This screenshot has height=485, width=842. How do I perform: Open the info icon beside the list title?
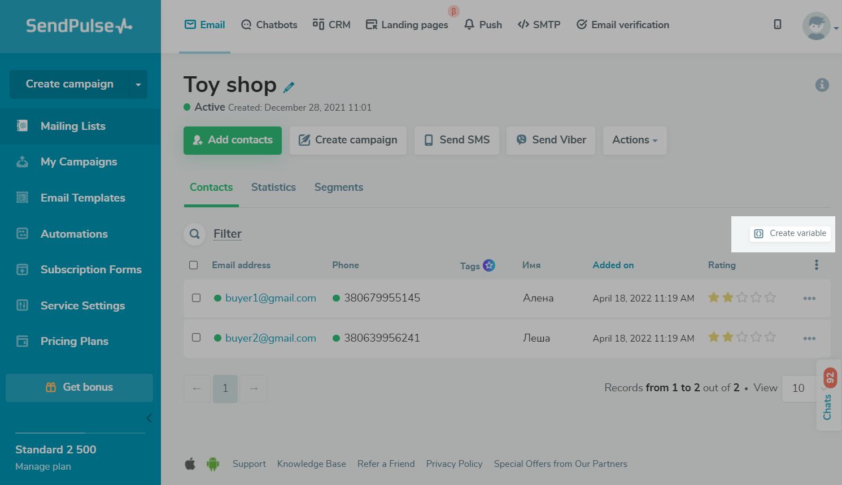822,85
